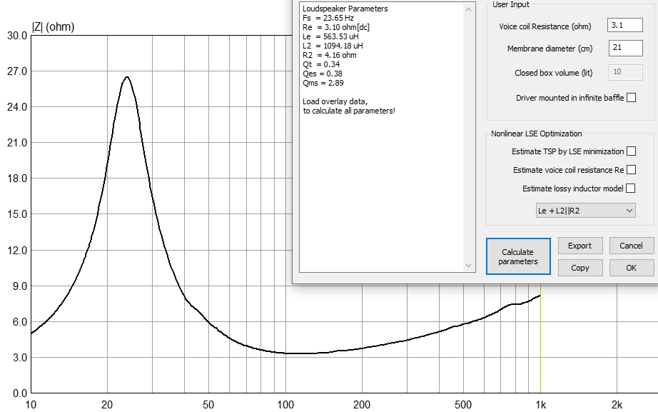Image resolution: width=658 pixels, height=412 pixels.
Task: Click the 'Loudspeaker Parameters' heading text
Action: click(x=345, y=9)
